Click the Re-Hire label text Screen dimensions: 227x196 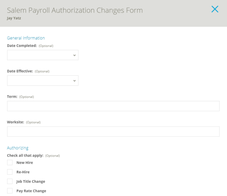pos(23,172)
